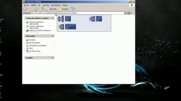Collapse Tareas de archivo y carpeta panel

52,18
